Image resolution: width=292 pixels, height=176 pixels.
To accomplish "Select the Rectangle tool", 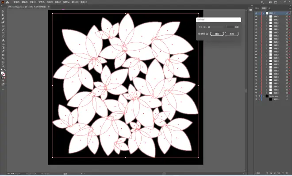I will coord(3,26).
